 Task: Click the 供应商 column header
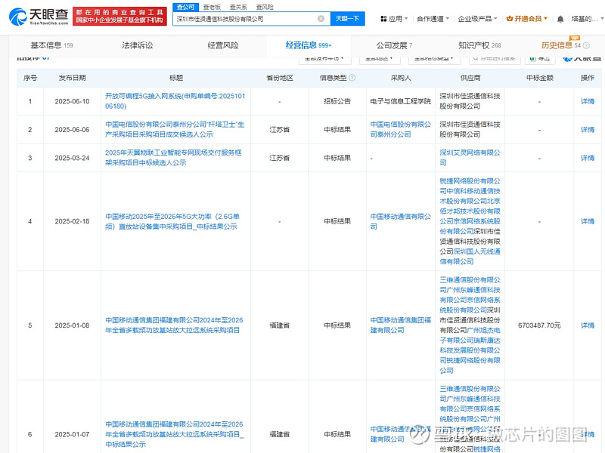[x=470, y=78]
